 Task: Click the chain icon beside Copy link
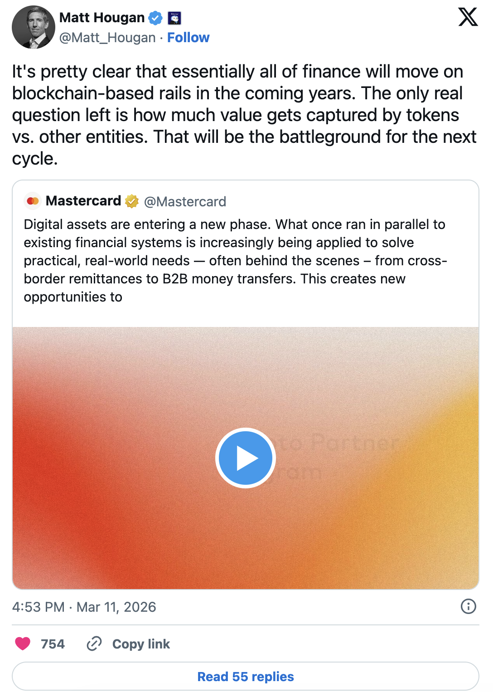(94, 643)
